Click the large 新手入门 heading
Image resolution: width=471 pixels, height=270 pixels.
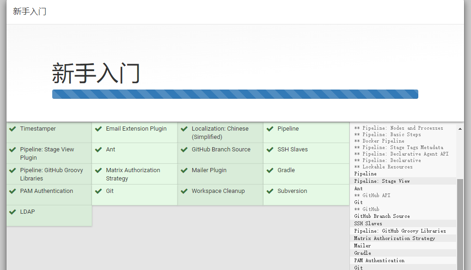[96, 73]
